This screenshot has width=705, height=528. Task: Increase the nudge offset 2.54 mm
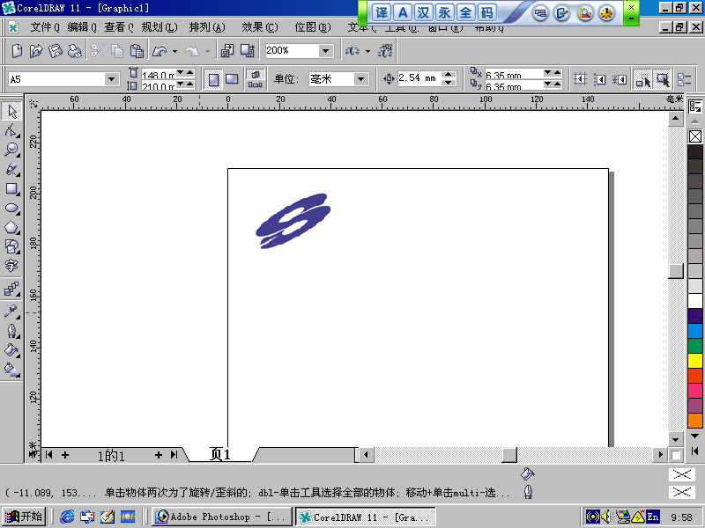pyautogui.click(x=448, y=75)
